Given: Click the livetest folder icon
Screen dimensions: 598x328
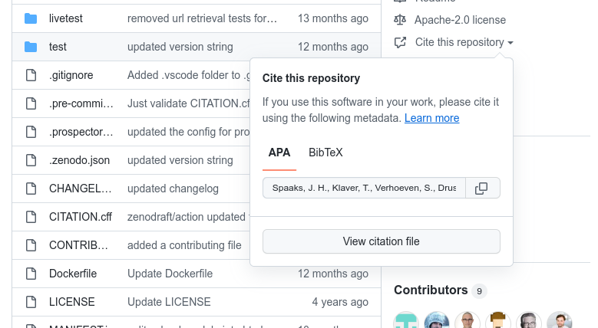Looking at the screenshot, I should [x=31, y=18].
